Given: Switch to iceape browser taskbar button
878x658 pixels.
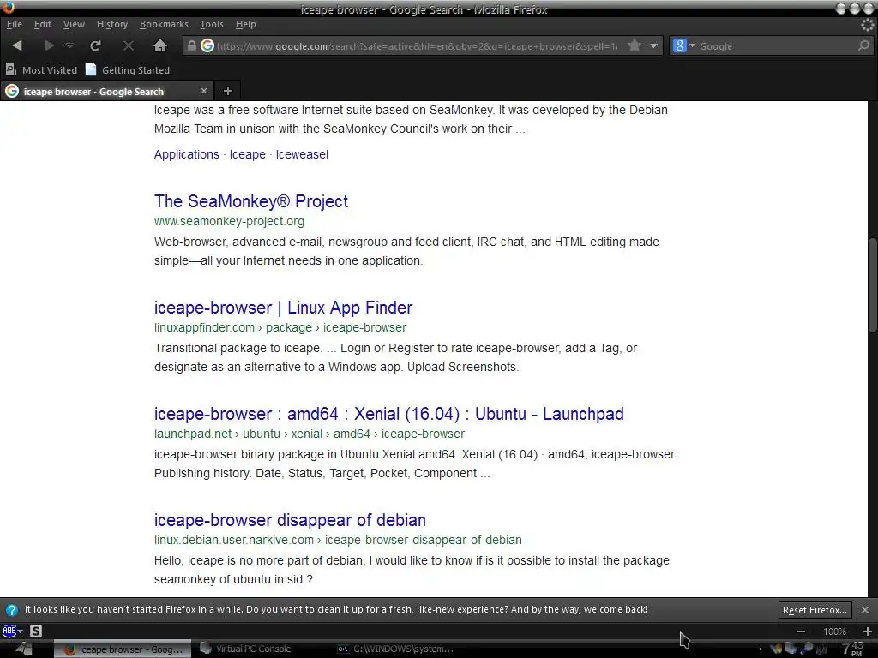Looking at the screenshot, I should pos(123,649).
